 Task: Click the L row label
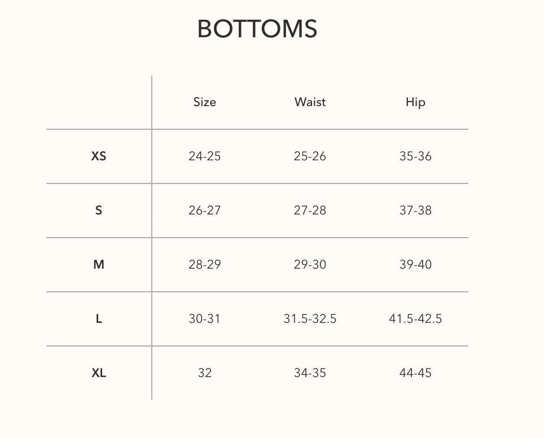(x=99, y=318)
